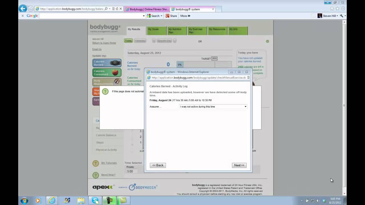The height and width of the screenshot is (205, 365).
Task: Click the bodybugg logo
Action: 105,28
